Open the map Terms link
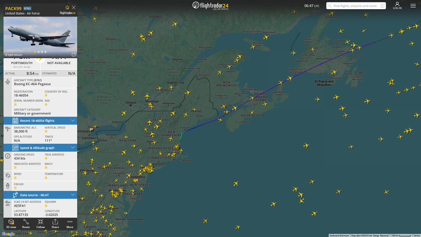Image resolution: width=421 pixels, height=237 pixels. [x=417, y=235]
